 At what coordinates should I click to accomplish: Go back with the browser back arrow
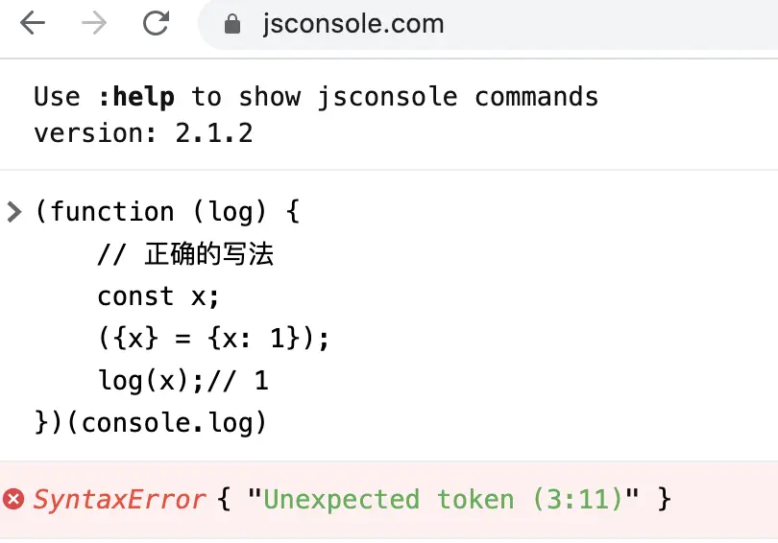coord(33,23)
